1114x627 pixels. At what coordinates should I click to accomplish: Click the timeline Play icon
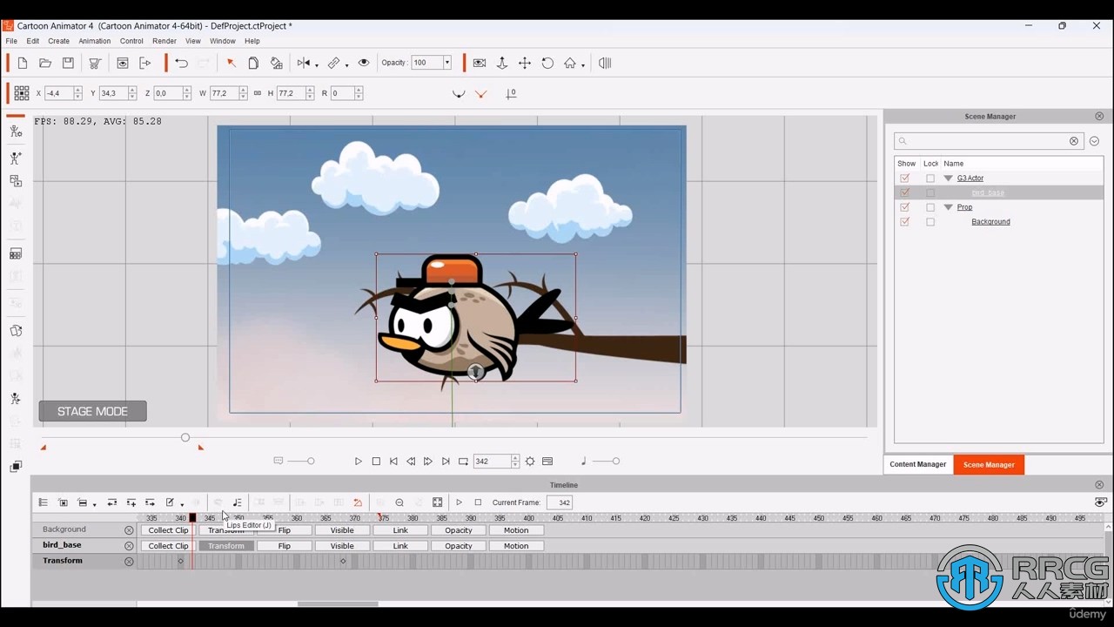point(459,502)
